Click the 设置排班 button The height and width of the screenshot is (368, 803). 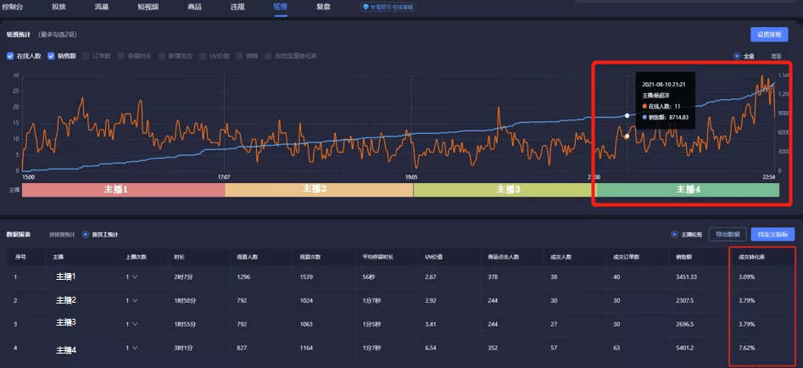coord(769,35)
